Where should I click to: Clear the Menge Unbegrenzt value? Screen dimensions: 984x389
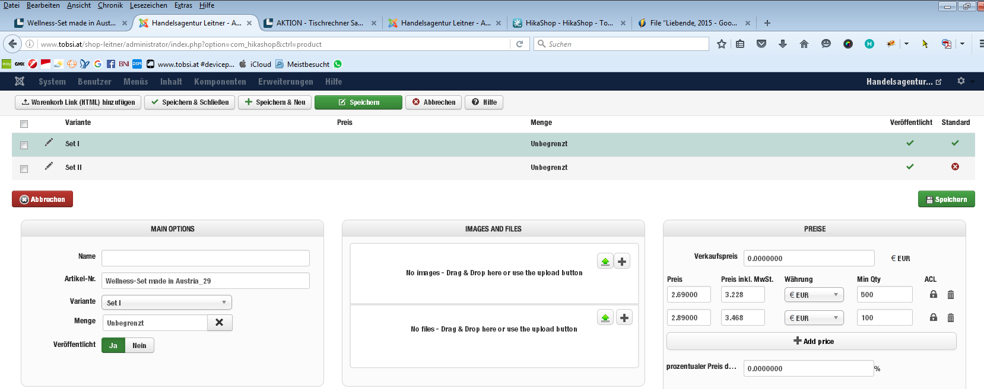pyautogui.click(x=220, y=322)
